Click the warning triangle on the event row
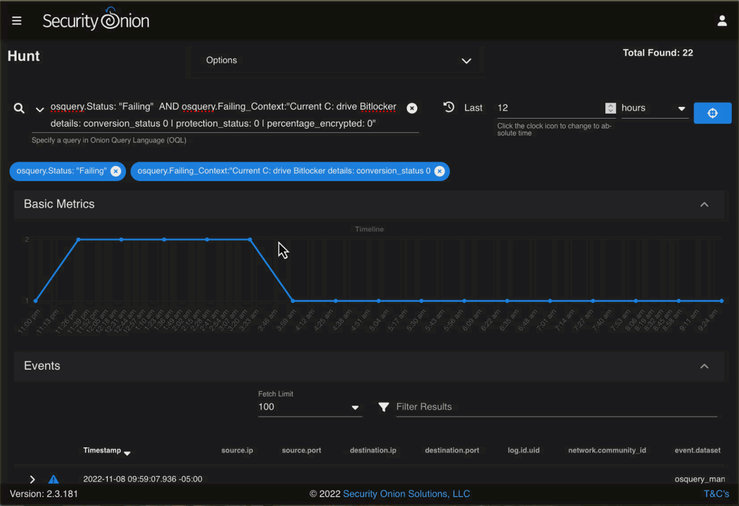The height and width of the screenshot is (506, 739). point(53,479)
